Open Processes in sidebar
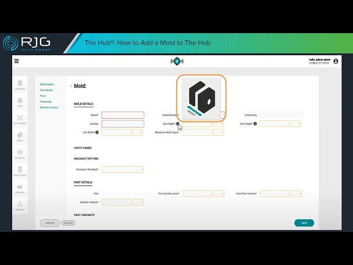Image resolution: width=353 pixels, height=265 pixels. [20, 154]
